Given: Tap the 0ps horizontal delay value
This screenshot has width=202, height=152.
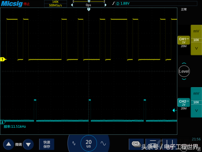Looking at the screenshot, I should click(x=89, y=5).
